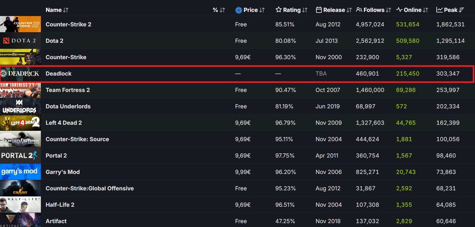Sort the table by Rating header
Screen dimensions: 475x227
click(x=292, y=10)
